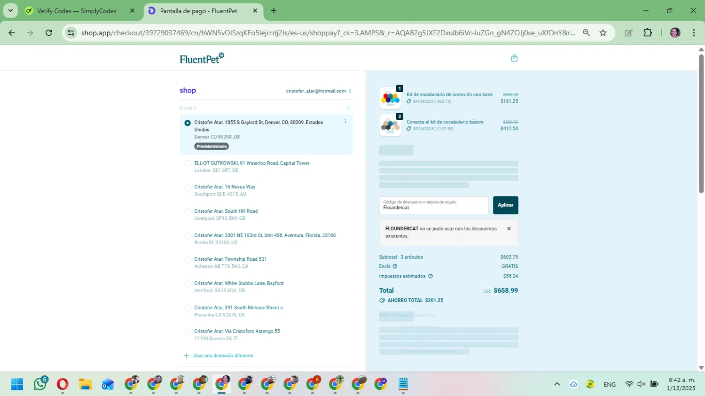705x396 pixels.
Task: Open the shopping bag cart icon
Action: [x=514, y=58]
